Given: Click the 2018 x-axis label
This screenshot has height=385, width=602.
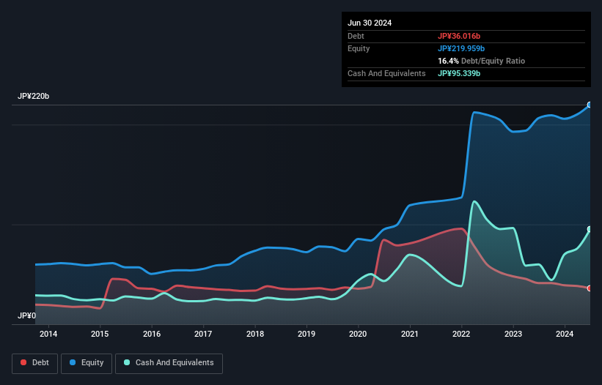Looking at the screenshot, I should (255, 334).
